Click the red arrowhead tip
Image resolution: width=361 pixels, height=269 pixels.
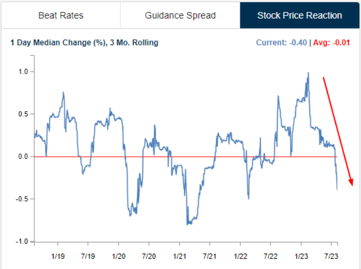click(x=351, y=184)
